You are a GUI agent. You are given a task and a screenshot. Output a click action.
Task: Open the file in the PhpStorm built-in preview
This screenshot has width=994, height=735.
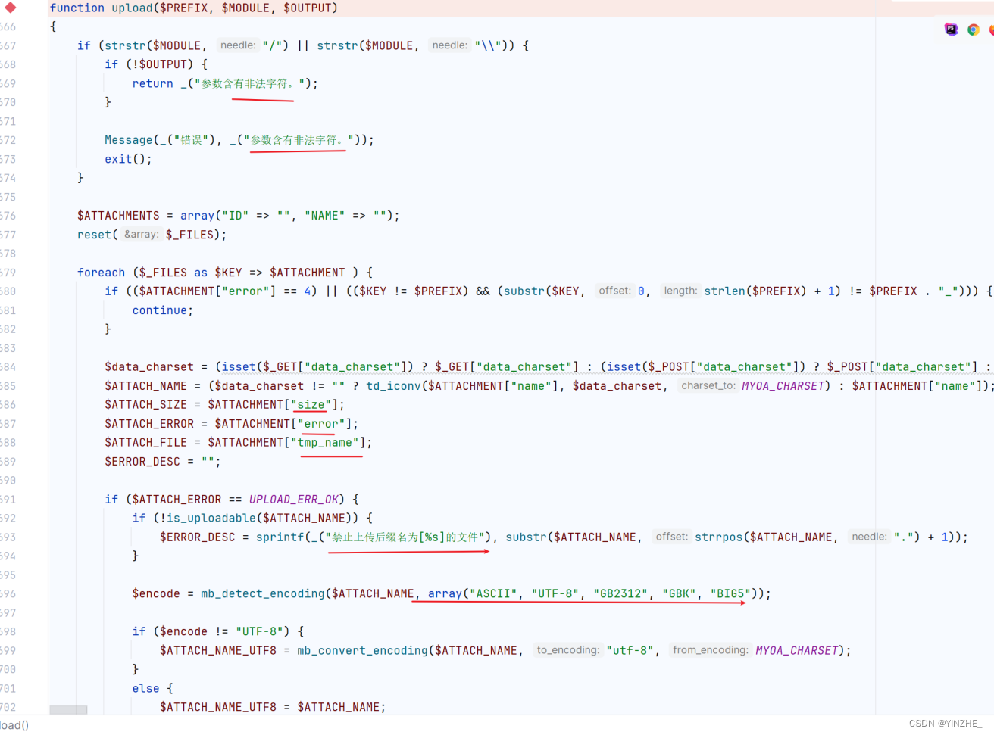coord(952,30)
